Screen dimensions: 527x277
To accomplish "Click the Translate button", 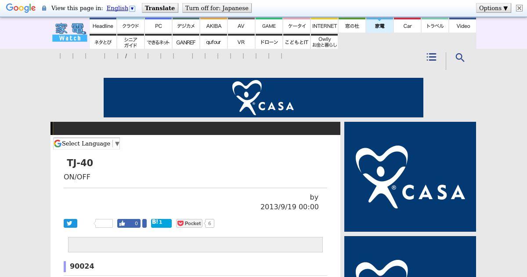I will (160, 8).
